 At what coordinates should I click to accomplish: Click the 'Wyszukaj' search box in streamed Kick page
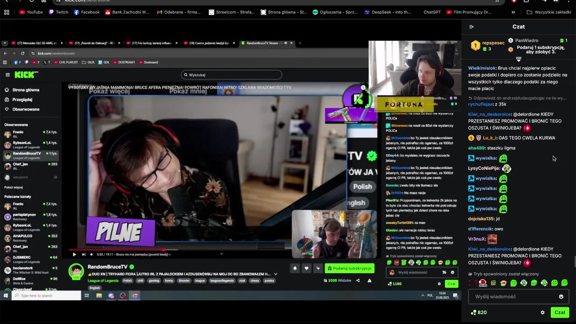click(232, 75)
